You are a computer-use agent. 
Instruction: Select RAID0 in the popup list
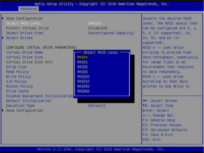click(x=82, y=57)
